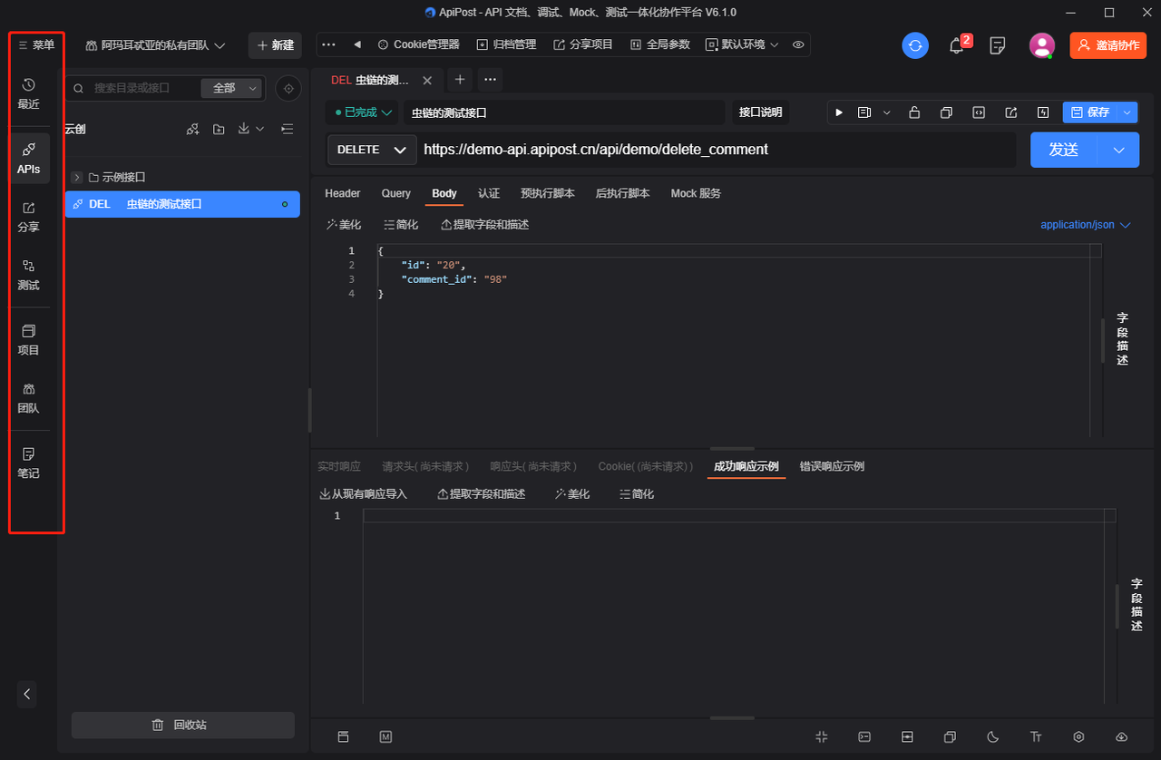Click the 保存 save button
Screen dimensions: 1161x760
click(1094, 112)
